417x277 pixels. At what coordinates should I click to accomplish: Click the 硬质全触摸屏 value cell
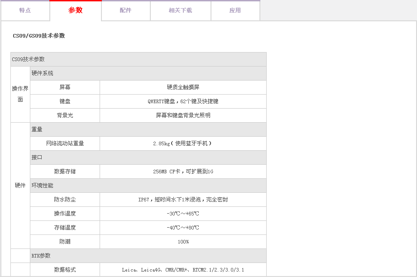click(x=183, y=87)
